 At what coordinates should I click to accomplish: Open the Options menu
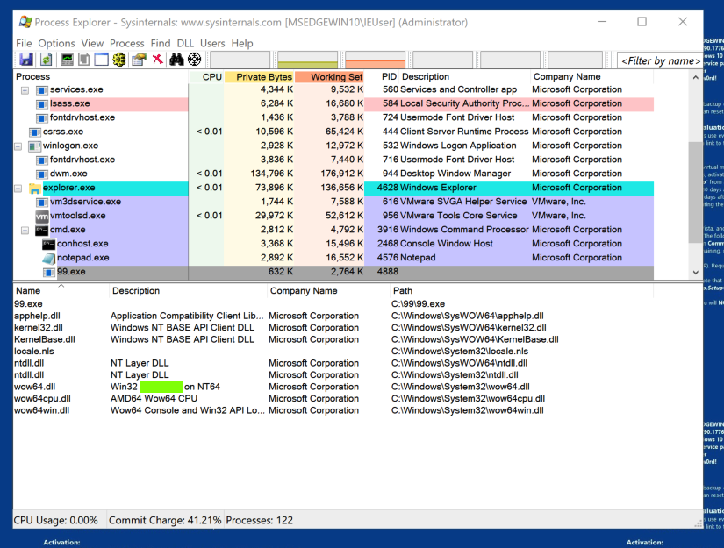tap(56, 43)
